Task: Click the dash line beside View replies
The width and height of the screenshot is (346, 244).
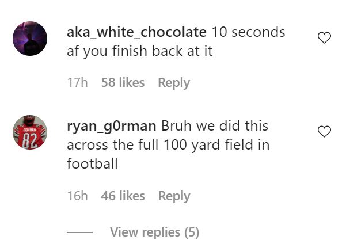Action: [x=79, y=233]
